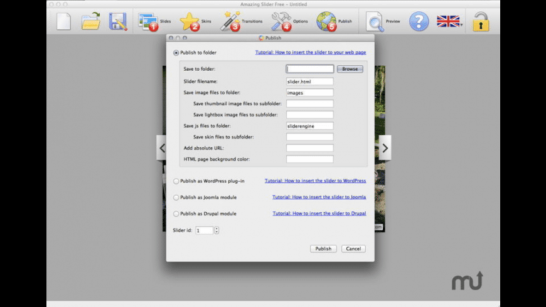Viewport: 546px width, 307px height.
Task: Launch Preview magnifier icon
Action: [x=383, y=21]
